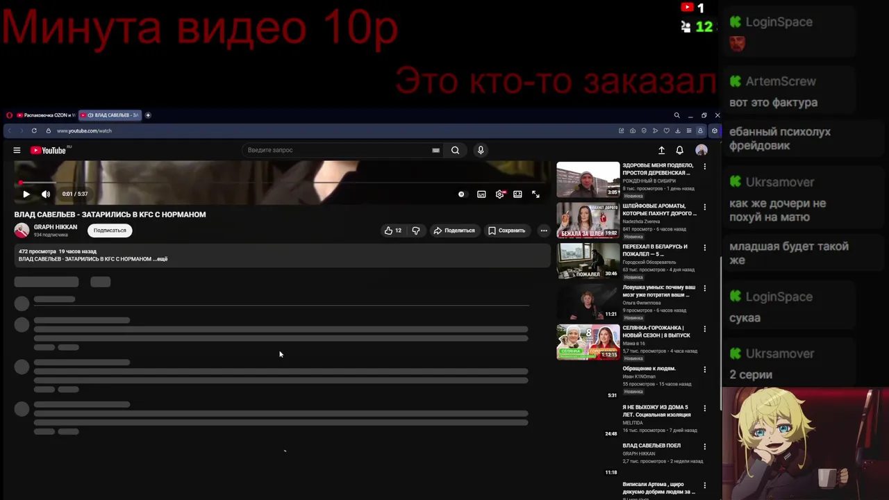The width and height of the screenshot is (889, 500).
Task: Open video ЗДОРОВЬЕ МЕНЯ ПОДВЕЛО thumbnail
Action: [x=588, y=180]
